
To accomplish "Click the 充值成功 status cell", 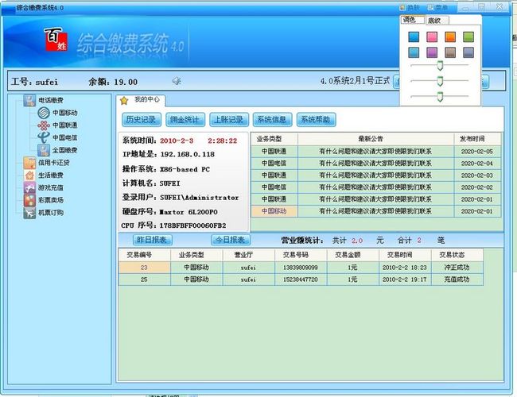I will [x=457, y=279].
